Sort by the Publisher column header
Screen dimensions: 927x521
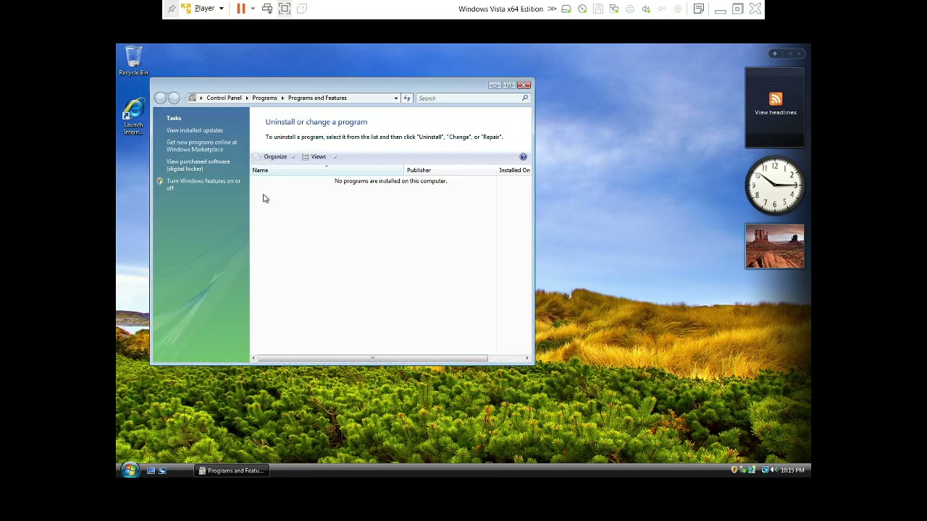tap(450, 170)
